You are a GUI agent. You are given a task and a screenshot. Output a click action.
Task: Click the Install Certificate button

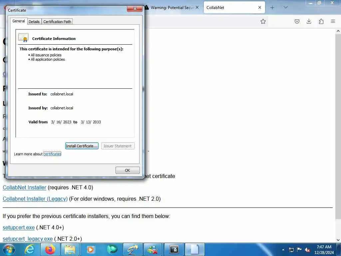click(x=82, y=146)
